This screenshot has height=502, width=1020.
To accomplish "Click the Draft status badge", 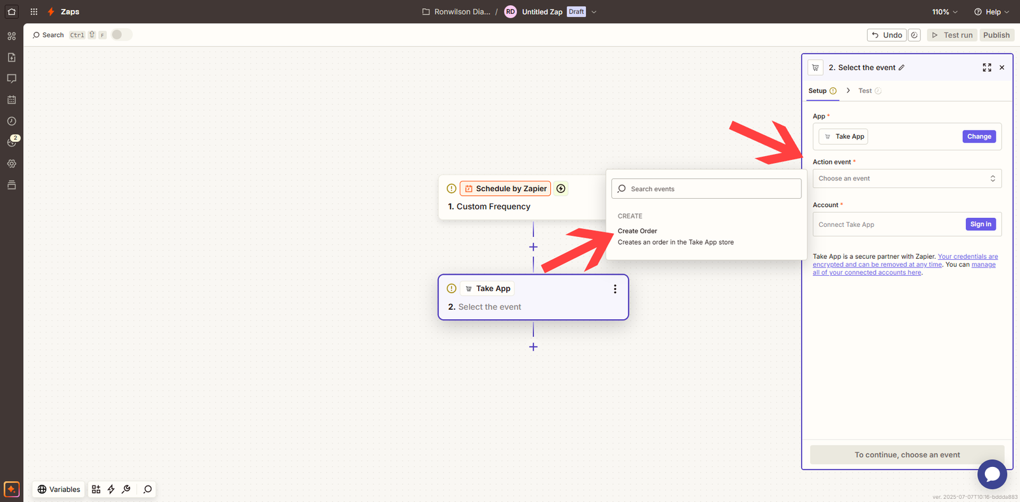I will (x=576, y=11).
